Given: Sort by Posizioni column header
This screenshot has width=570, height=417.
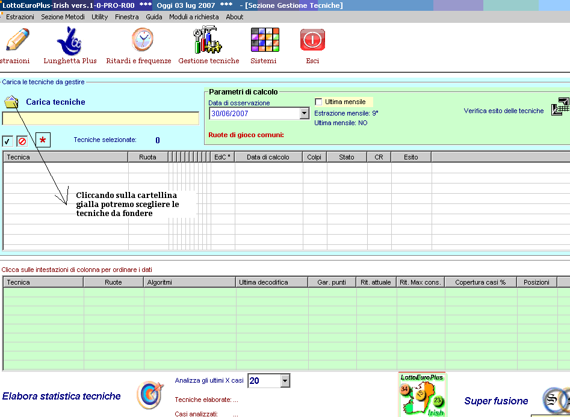Looking at the screenshot, I should [x=537, y=282].
